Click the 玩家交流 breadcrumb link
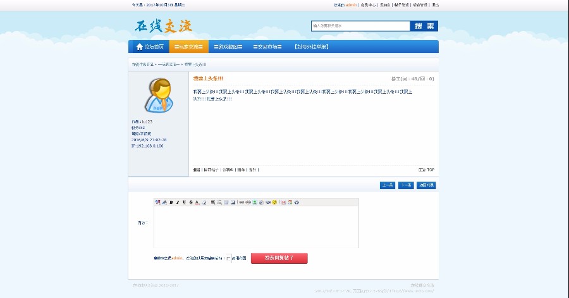This screenshot has width=569, height=298. (169, 65)
